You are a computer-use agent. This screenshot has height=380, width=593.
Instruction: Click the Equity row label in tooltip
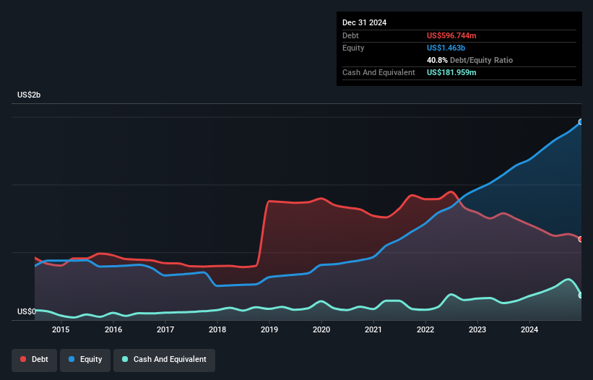(353, 48)
